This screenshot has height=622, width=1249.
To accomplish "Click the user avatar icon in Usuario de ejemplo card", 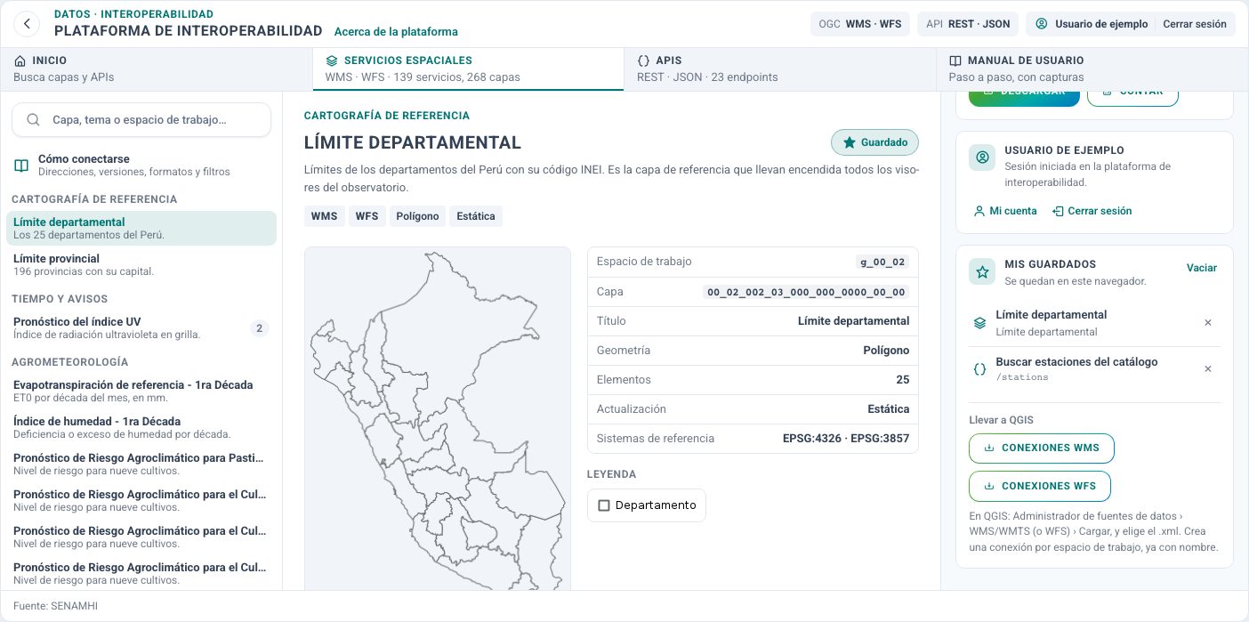I will coord(982,158).
